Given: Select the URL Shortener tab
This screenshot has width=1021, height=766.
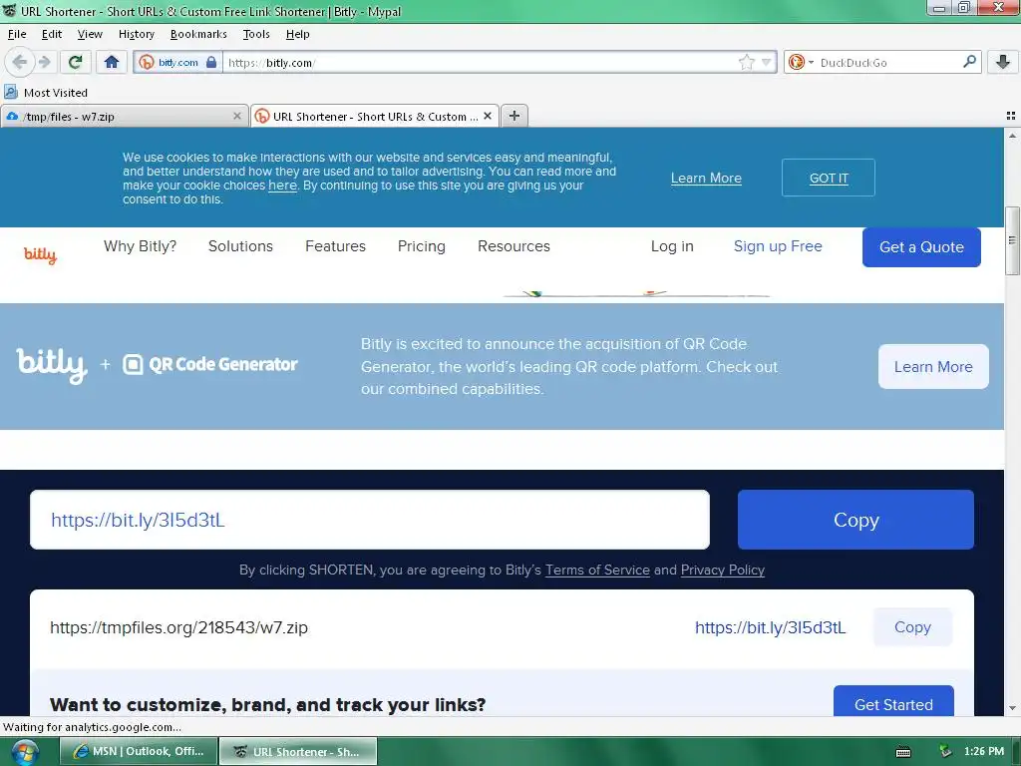Looking at the screenshot, I should pyautogui.click(x=375, y=116).
